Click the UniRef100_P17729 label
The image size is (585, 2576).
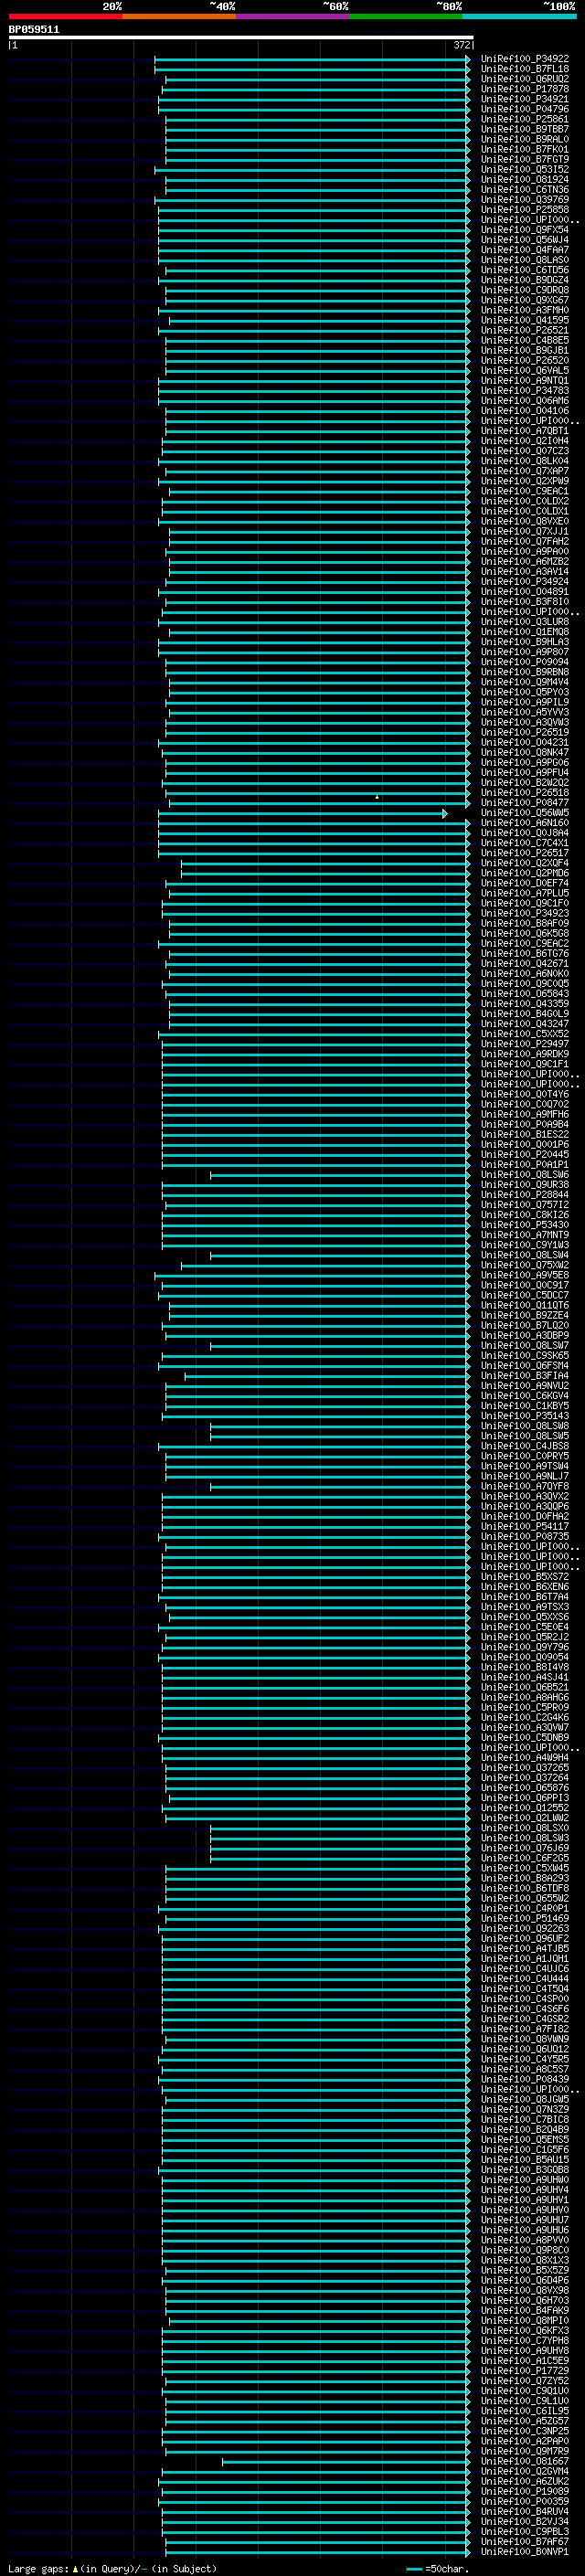click(525, 2370)
